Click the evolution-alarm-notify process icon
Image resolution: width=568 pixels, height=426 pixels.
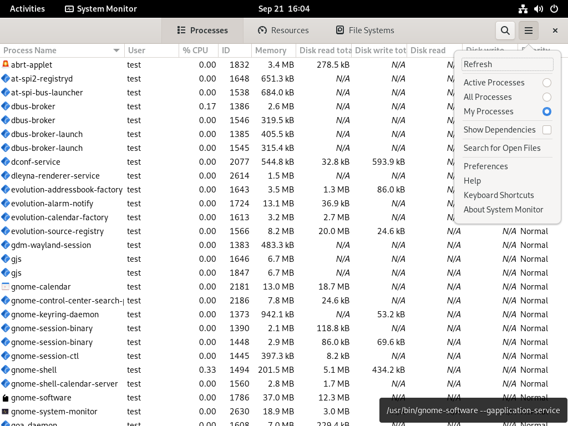click(6, 204)
